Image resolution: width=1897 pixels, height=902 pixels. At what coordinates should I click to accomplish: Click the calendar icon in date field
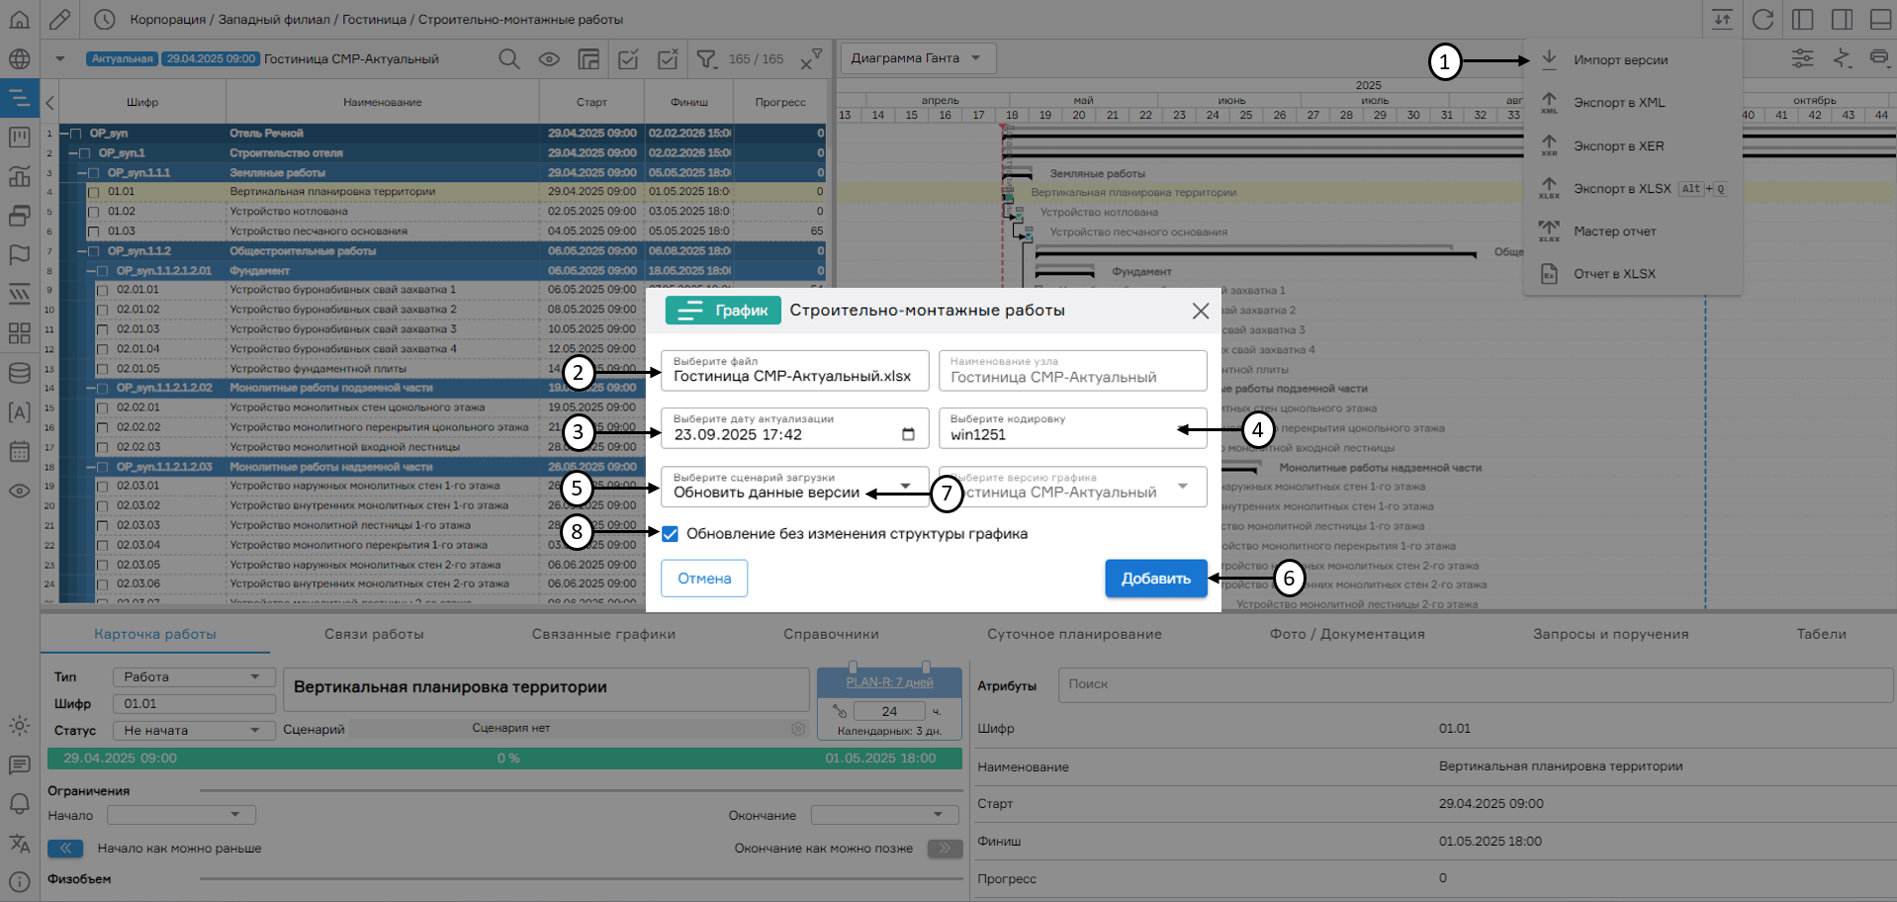(x=908, y=434)
